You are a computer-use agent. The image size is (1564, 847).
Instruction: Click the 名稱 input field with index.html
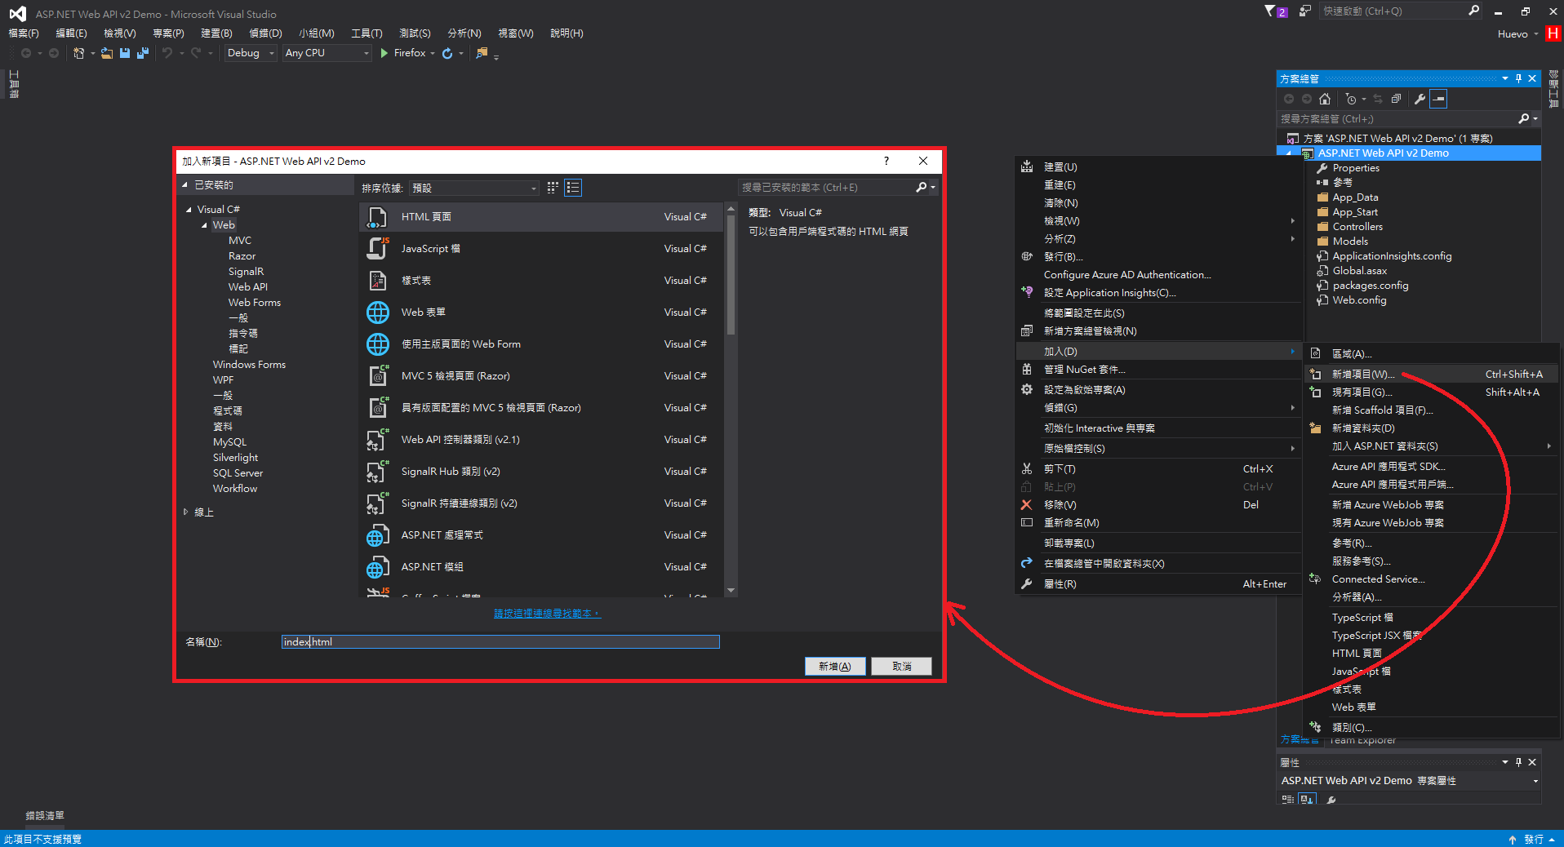tap(500, 642)
